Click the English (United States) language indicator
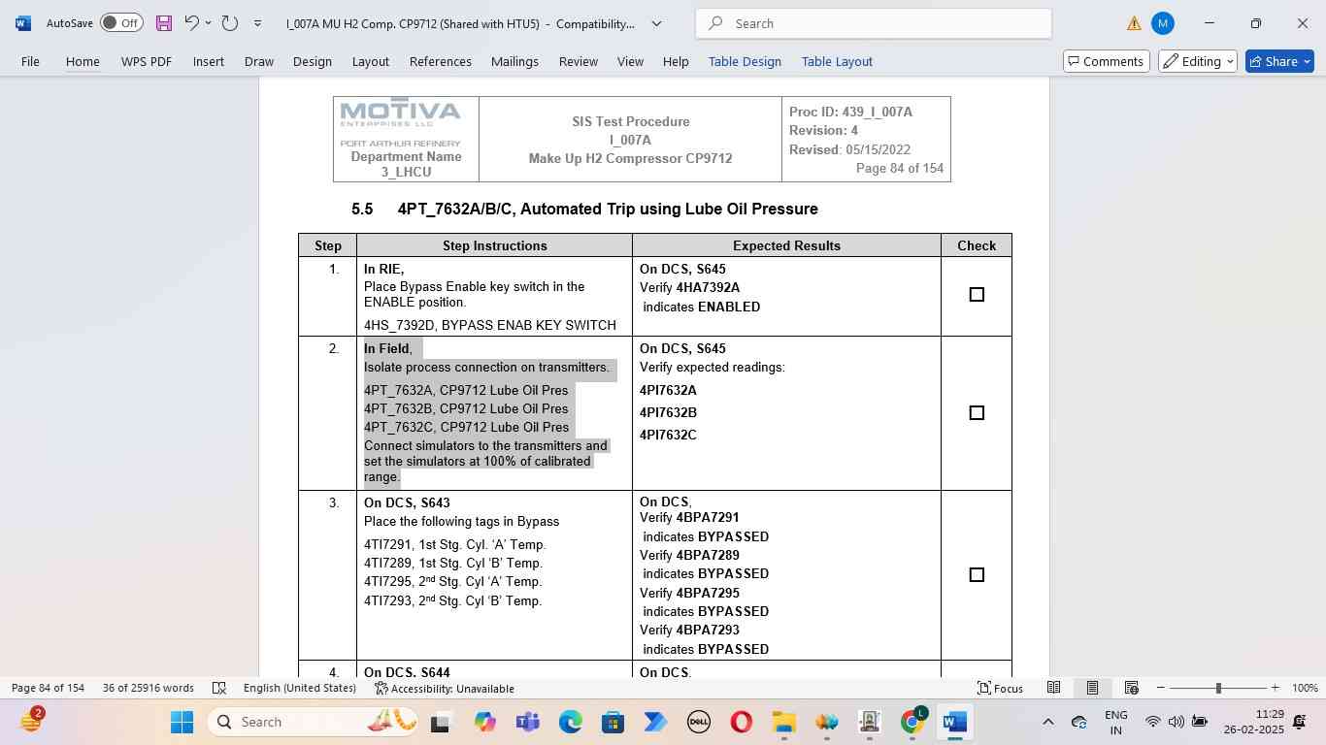 pyautogui.click(x=299, y=688)
